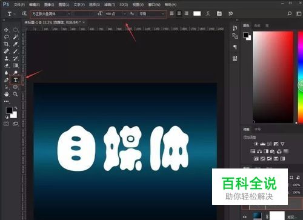Open the font family dropdown
This screenshot has width=303, height=220.
[51, 14]
